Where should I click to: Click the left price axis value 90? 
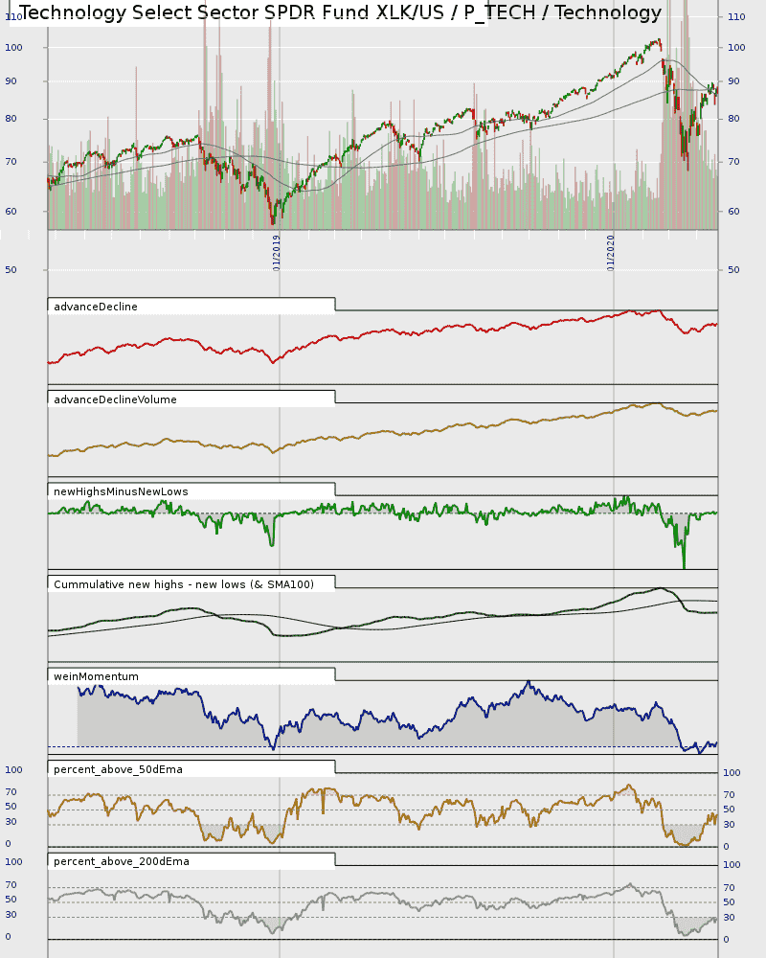click(x=11, y=81)
